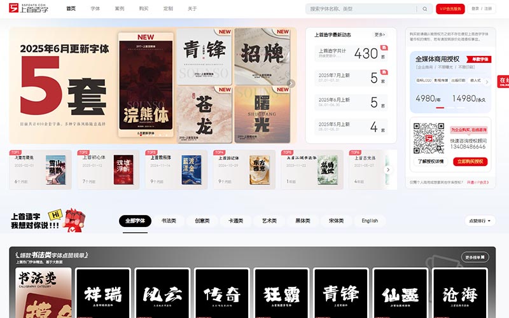This screenshot has width=509, height=318.
Task: Click the 龙腾盛世 cover in TOP5 card
Action: click(x=328, y=170)
